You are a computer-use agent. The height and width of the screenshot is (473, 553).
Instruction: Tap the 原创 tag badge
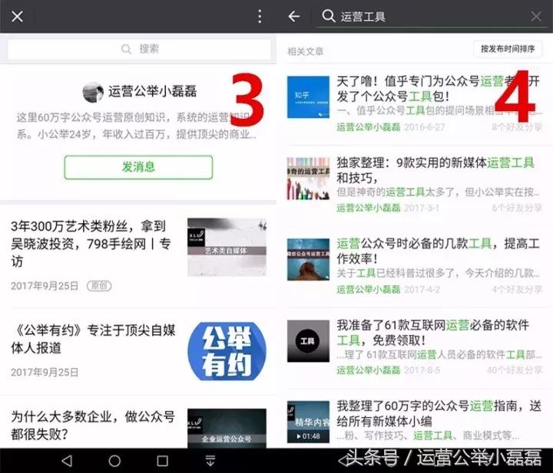point(99,286)
